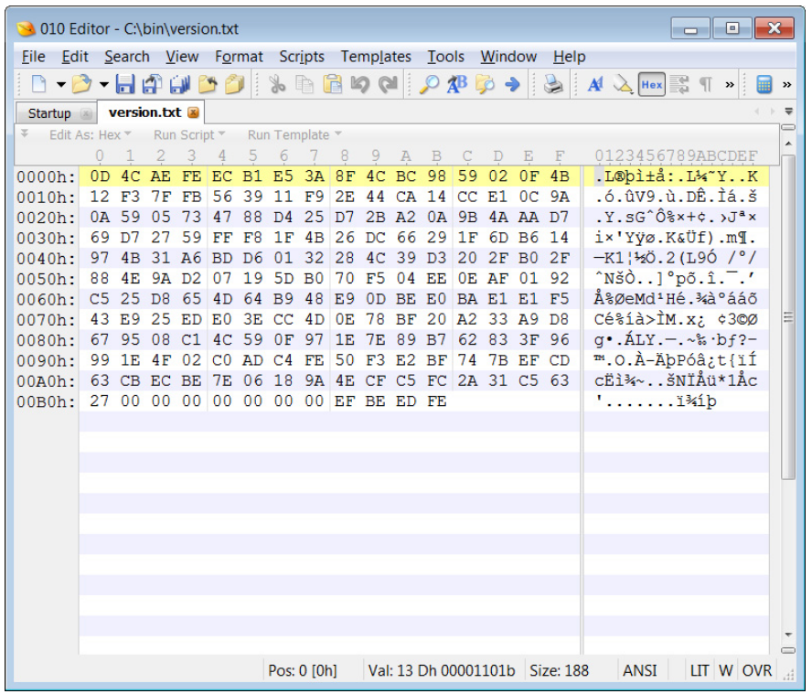Click the Pos: 0 [0h] status field

pos(303,671)
